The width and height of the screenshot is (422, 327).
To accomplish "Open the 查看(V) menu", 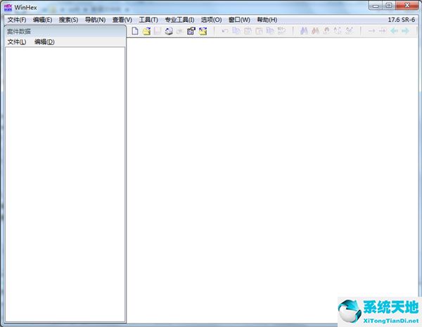I will coord(122,20).
